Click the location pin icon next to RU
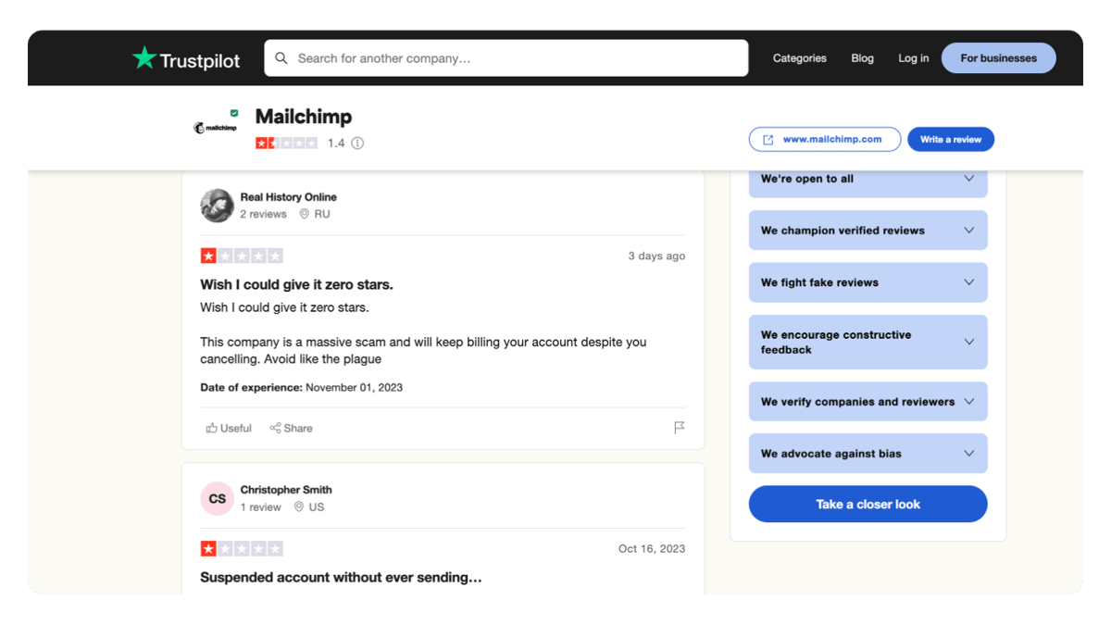 [304, 214]
